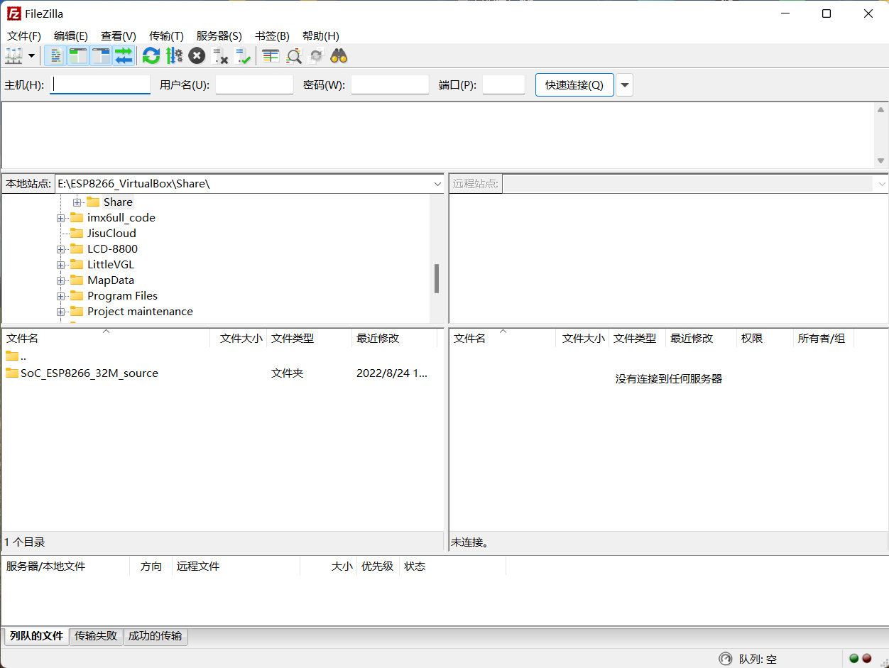Open the 编辑(E) menu
The image size is (889, 668).
click(x=71, y=35)
